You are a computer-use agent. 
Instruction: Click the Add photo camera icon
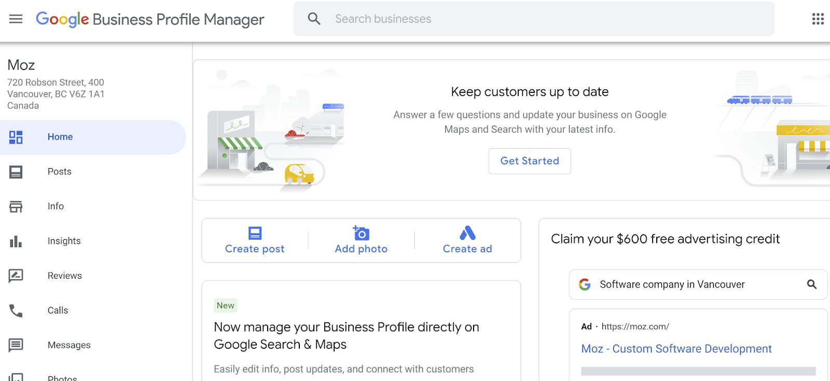tap(361, 233)
